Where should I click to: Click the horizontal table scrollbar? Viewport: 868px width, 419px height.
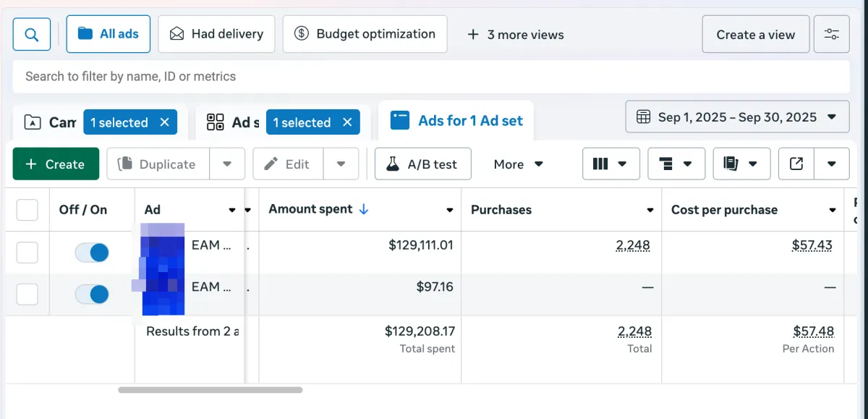tap(210, 390)
